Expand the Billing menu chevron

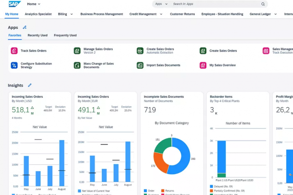pos(72,14)
